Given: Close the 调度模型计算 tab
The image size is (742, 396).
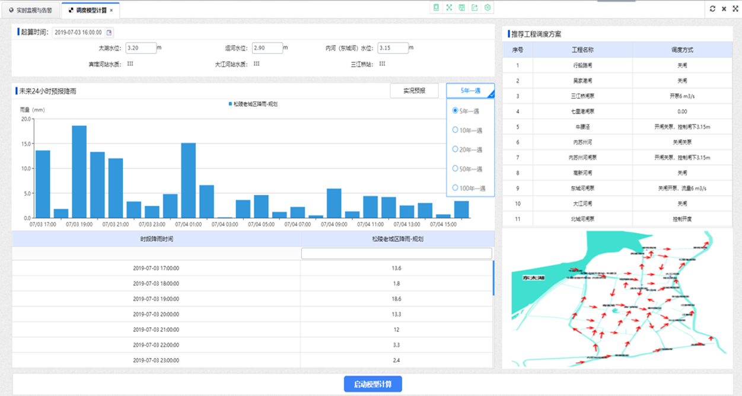Looking at the screenshot, I should tap(112, 10).
